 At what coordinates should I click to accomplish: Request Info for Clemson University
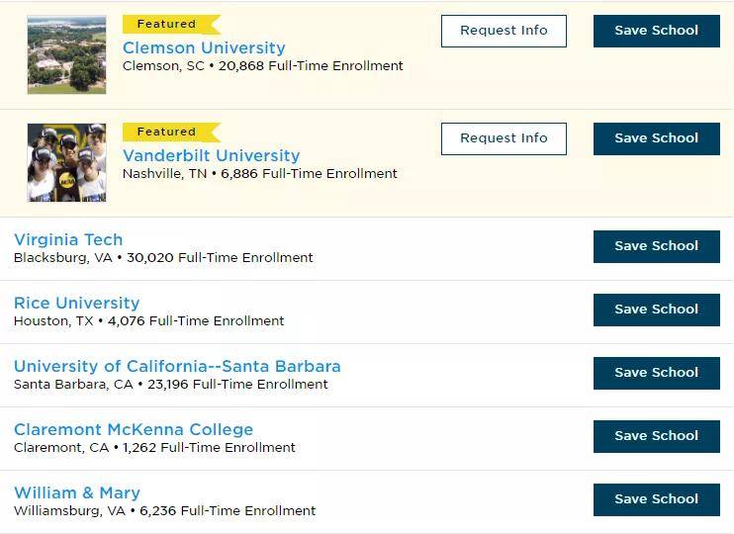(504, 31)
